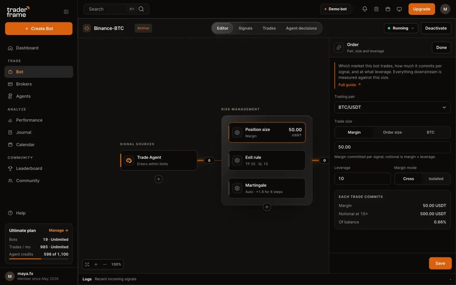
Task: Click the Agent credits progress bar
Action: (x=39, y=259)
